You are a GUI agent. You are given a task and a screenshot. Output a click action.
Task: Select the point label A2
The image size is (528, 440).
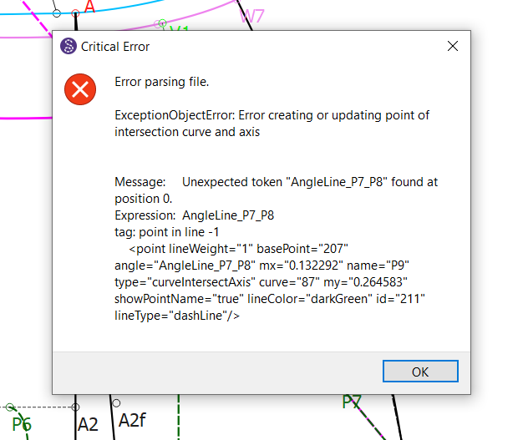click(x=88, y=424)
